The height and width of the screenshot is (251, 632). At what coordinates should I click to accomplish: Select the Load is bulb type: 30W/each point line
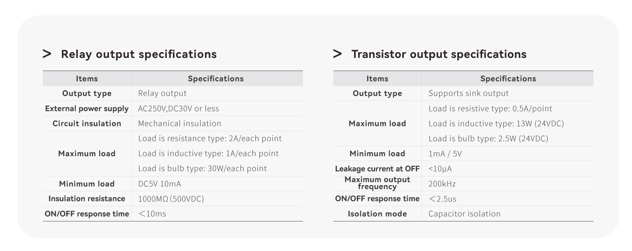(202, 169)
